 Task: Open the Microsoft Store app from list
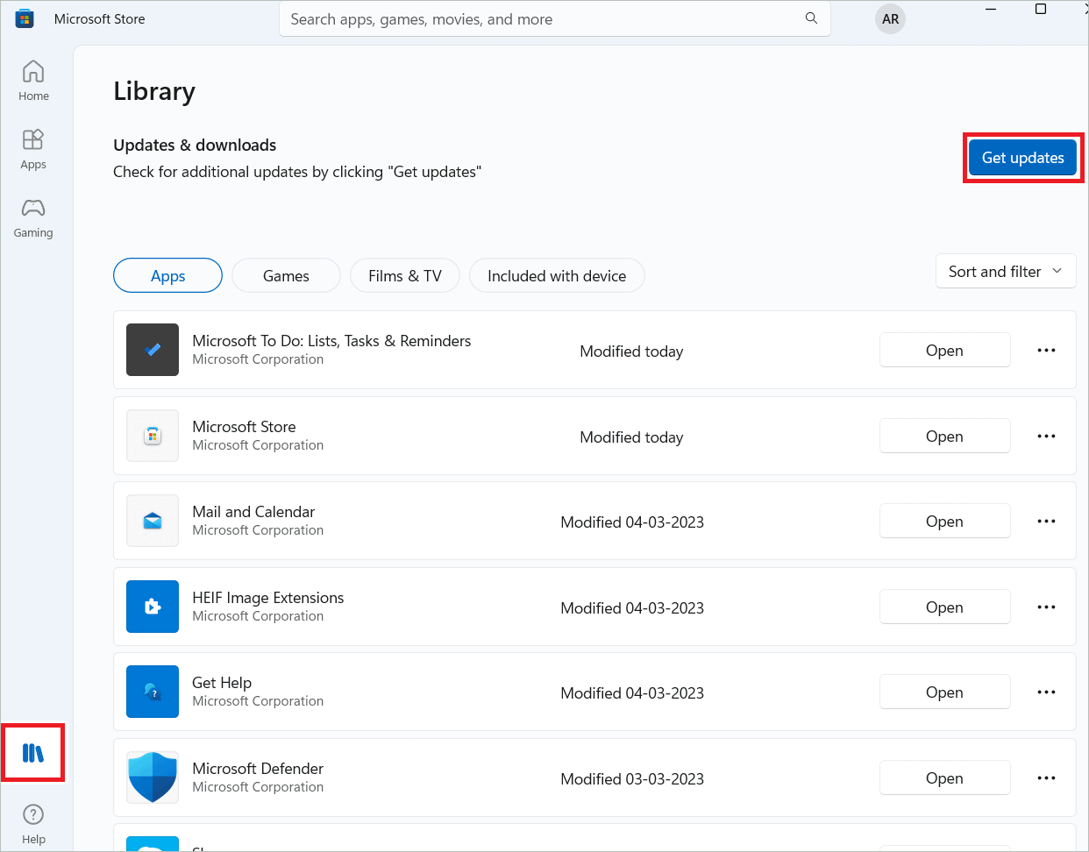(944, 436)
